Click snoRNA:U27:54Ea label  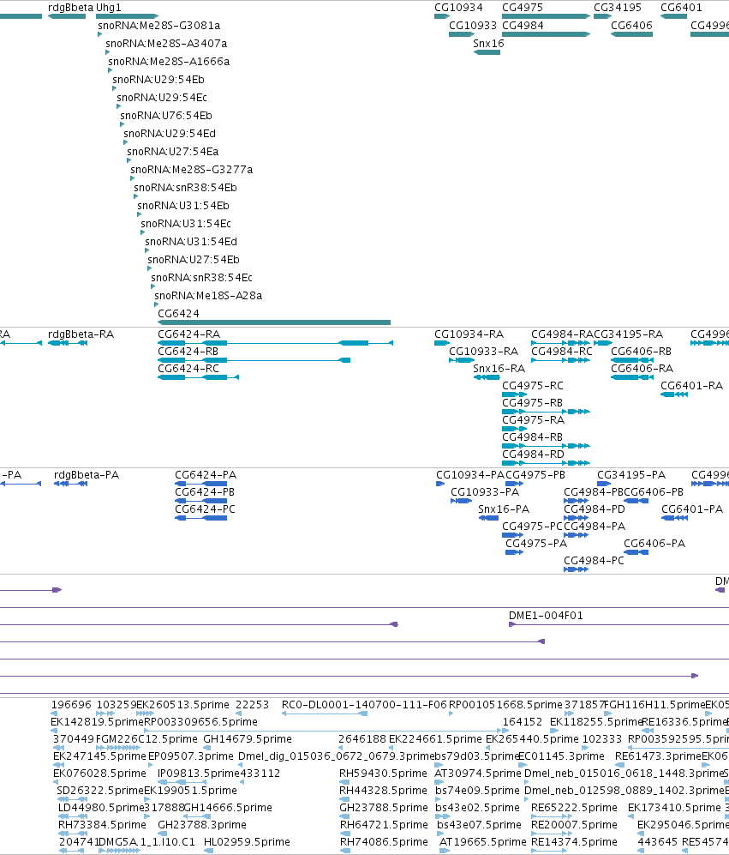(173, 152)
